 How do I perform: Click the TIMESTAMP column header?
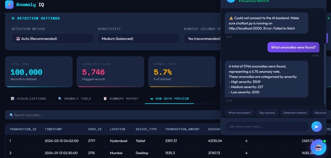[x=53, y=129]
